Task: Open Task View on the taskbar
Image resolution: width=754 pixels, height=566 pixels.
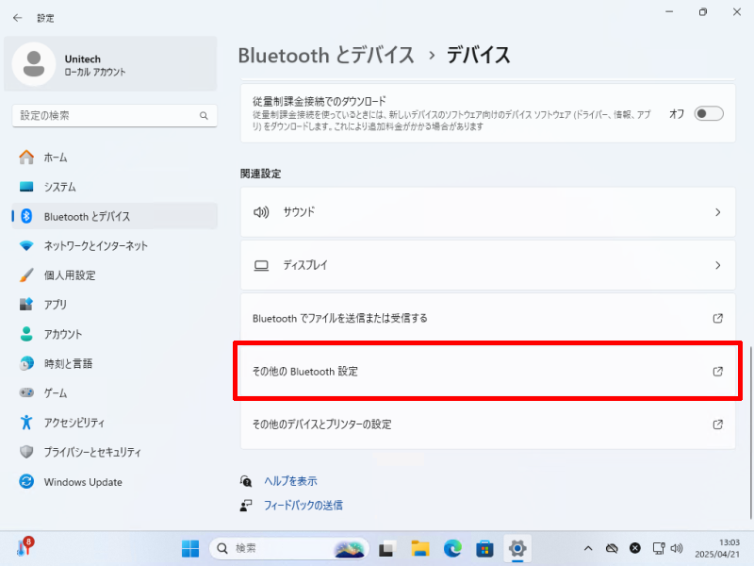Action: [x=386, y=548]
